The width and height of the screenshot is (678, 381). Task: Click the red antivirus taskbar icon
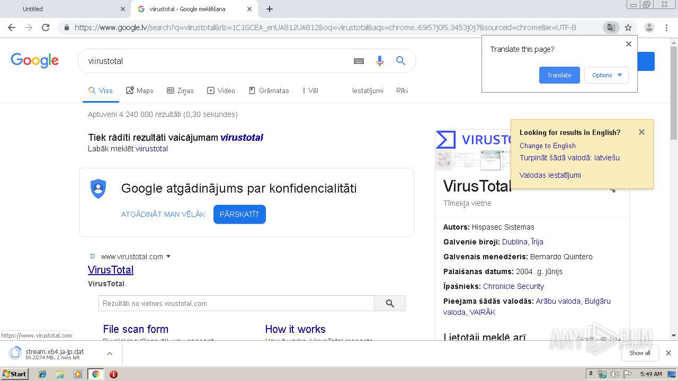pos(113,374)
